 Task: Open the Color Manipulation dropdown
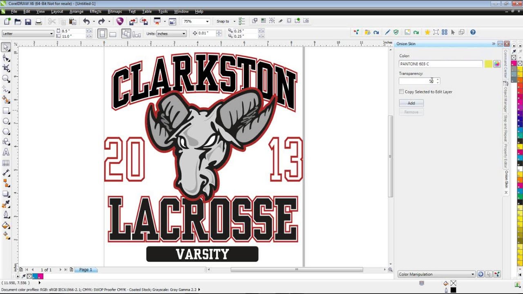473,274
